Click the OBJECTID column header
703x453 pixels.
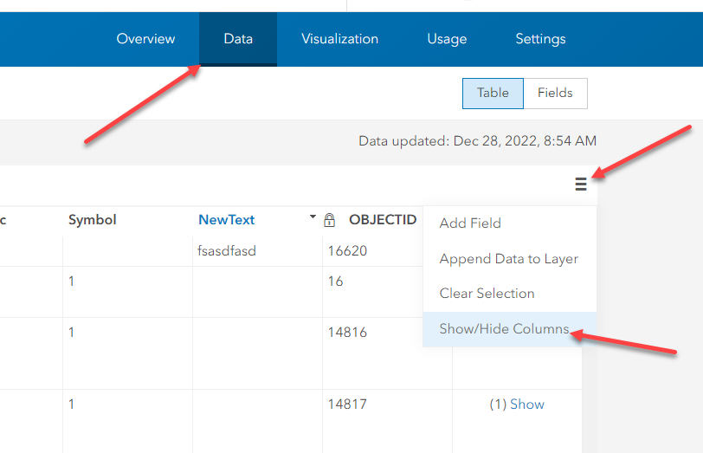pyautogui.click(x=383, y=220)
